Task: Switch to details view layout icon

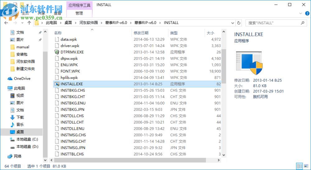Action: click(x=299, y=166)
